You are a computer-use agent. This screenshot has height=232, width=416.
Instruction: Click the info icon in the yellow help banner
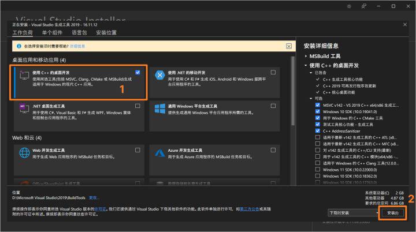19,46
